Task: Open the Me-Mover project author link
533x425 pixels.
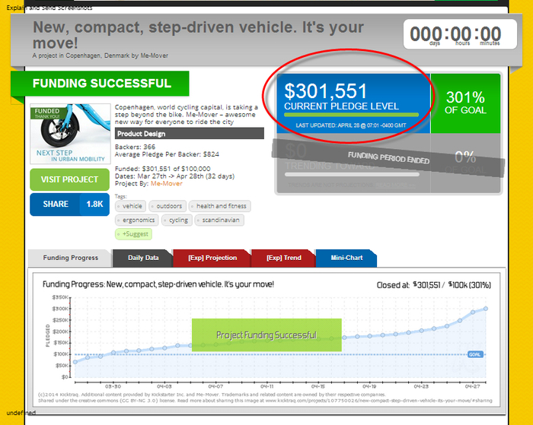Action: (x=167, y=184)
